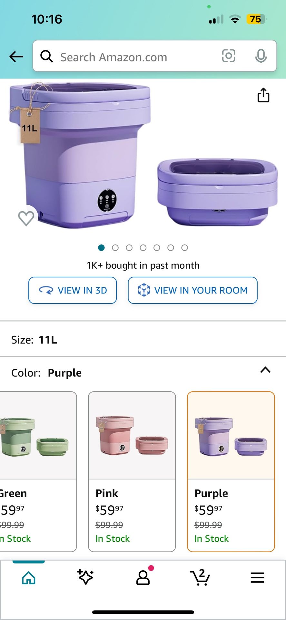This screenshot has height=620, width=286.
Task: Open the Size 11L selector
Action: [143, 340]
